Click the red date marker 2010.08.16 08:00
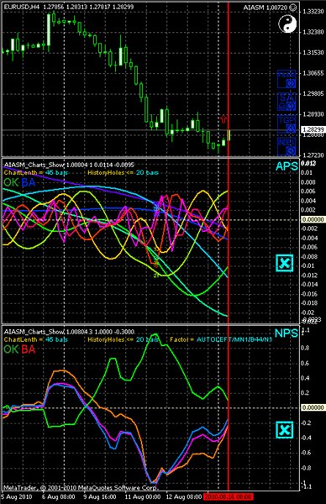 click(x=228, y=497)
